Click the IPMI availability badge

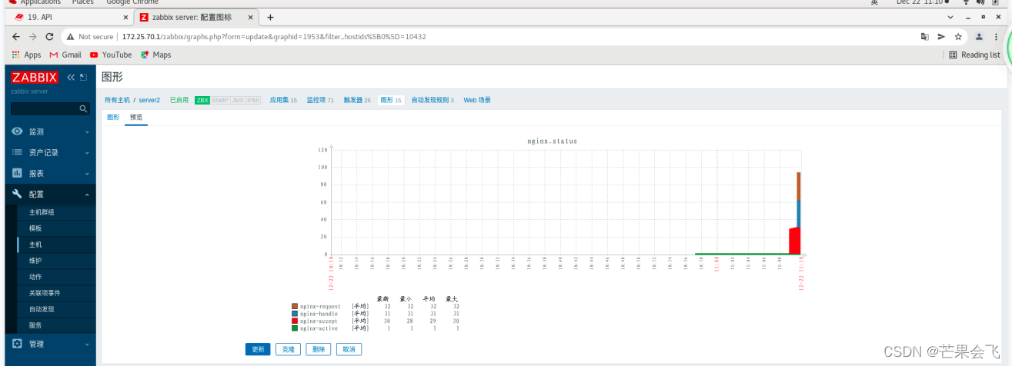click(x=253, y=100)
